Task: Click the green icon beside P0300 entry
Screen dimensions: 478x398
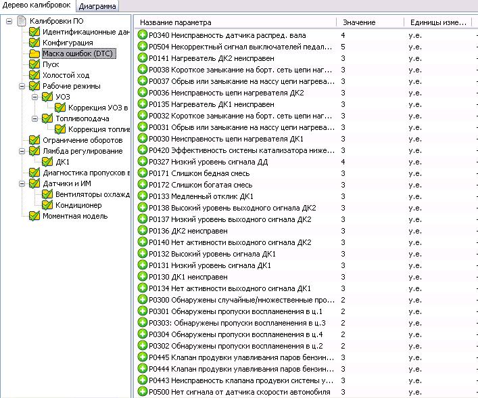Action: (143, 300)
